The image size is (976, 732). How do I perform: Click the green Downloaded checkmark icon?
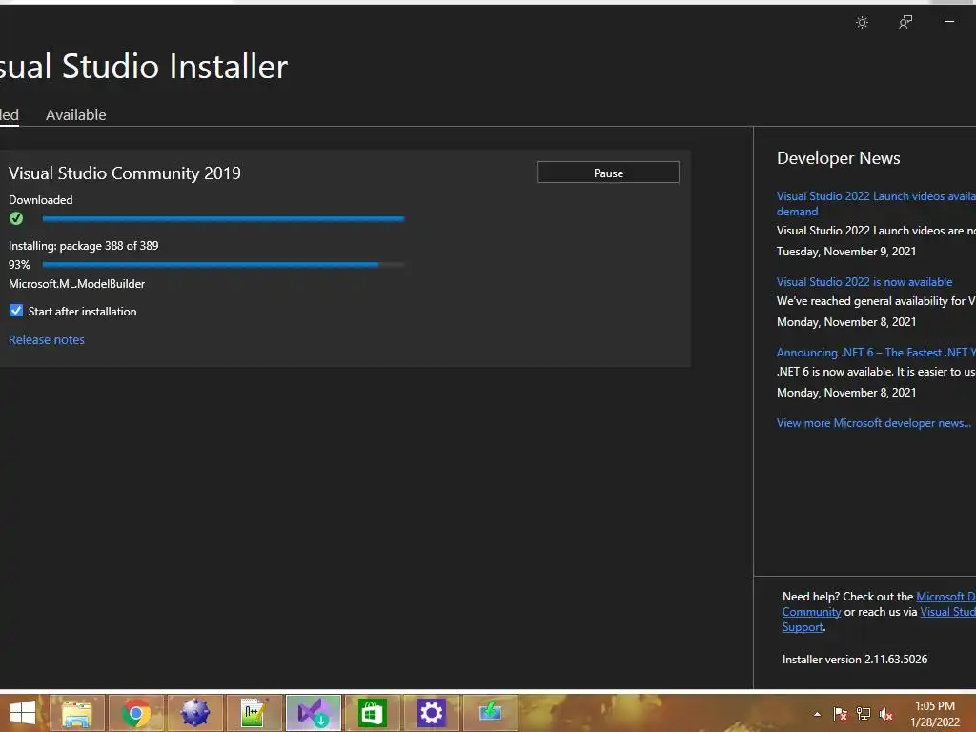(x=16, y=218)
